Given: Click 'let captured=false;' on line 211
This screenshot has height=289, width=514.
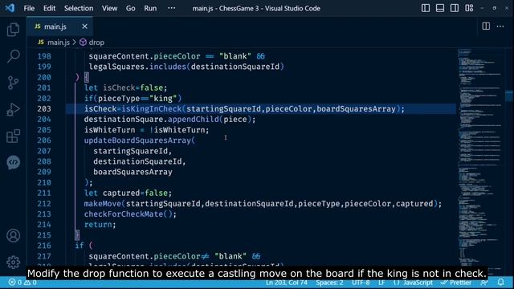Looking at the screenshot, I should 128,193.
